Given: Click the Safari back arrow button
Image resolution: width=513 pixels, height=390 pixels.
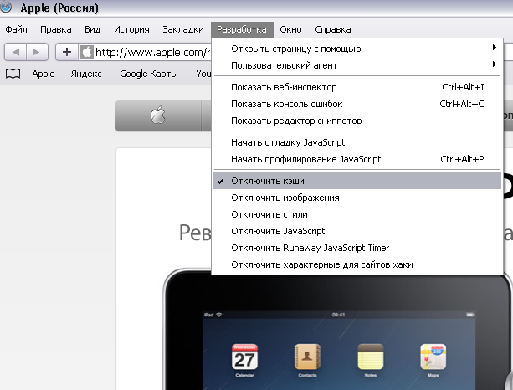Looking at the screenshot, I should coord(15,52).
